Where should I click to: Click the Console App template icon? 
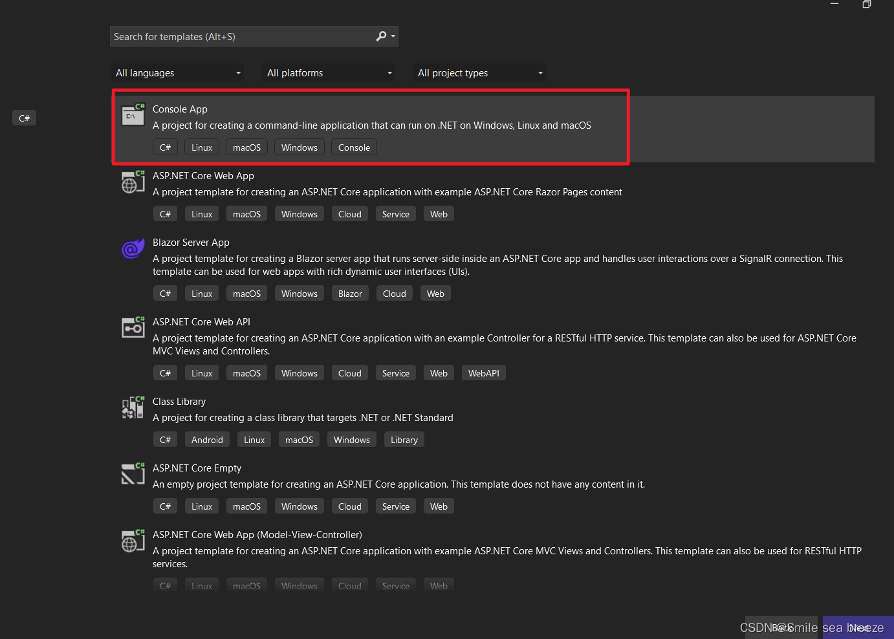[x=133, y=114]
